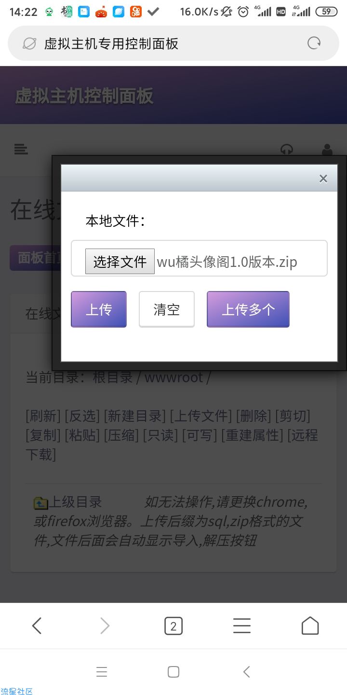The height and width of the screenshot is (695, 347).
Task: Click the 选择文件 choose file button
Action: pyautogui.click(x=120, y=262)
